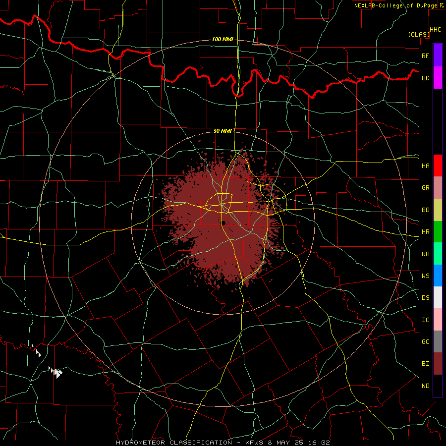
Task: Click the ND legend label
Action: click(x=425, y=386)
